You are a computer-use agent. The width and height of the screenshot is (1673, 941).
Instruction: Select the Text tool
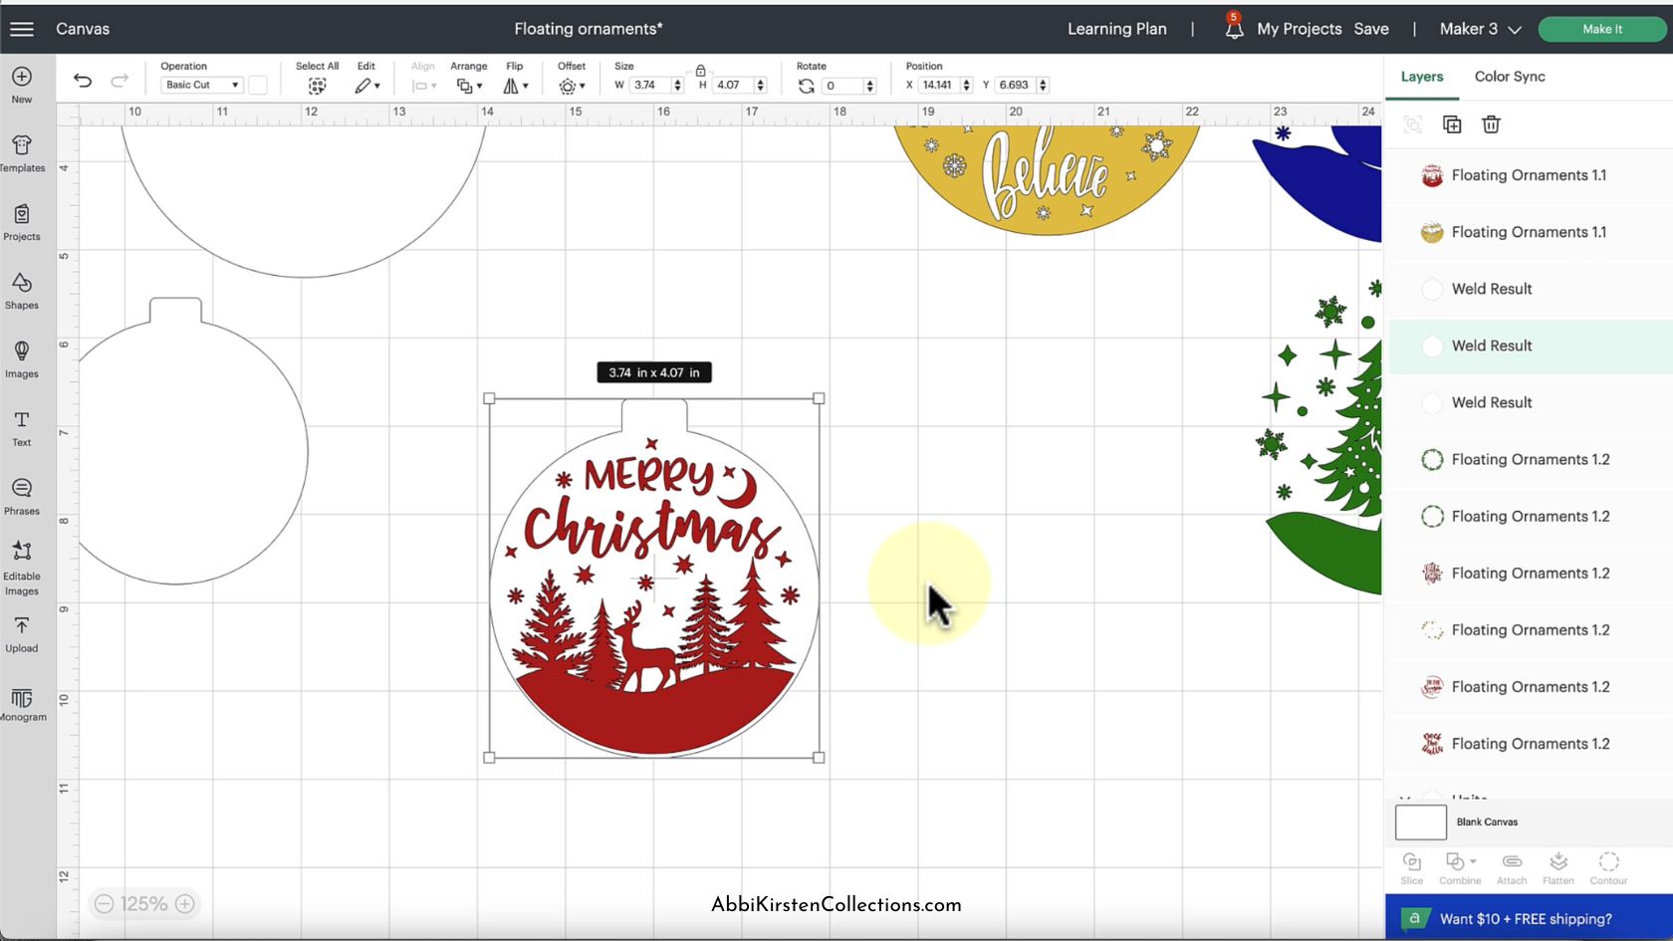22,428
